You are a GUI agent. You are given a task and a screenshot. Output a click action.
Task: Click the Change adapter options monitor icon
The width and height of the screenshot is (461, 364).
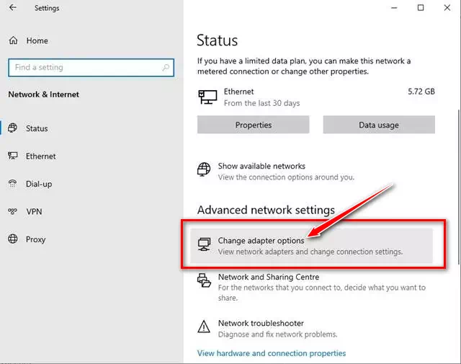[204, 244]
